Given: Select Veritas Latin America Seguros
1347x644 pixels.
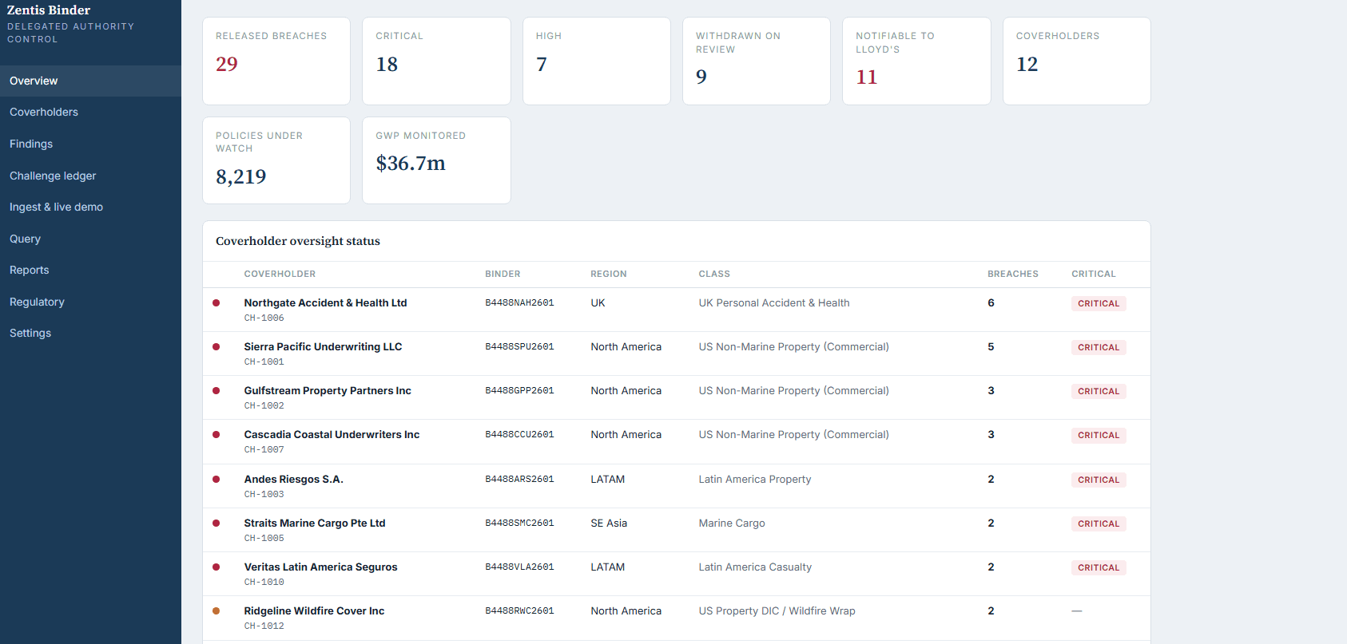Looking at the screenshot, I should [320, 567].
